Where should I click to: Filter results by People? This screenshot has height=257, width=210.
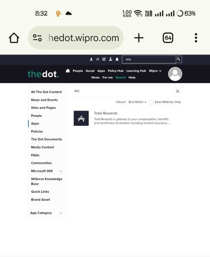[36, 116]
